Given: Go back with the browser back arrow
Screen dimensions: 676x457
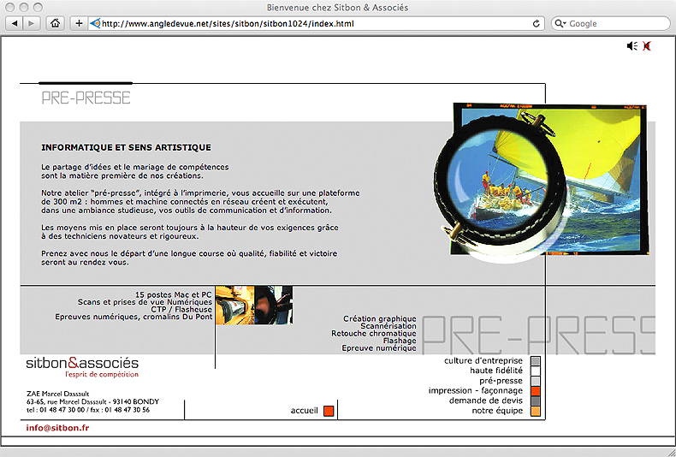Looking at the screenshot, I should (x=15, y=23).
